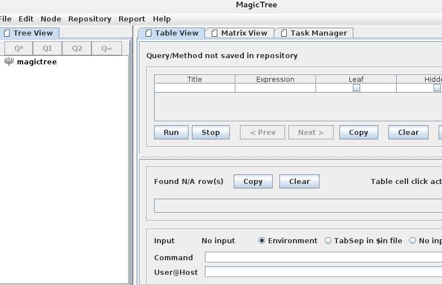Click the dotted split-pane divider handle
Screen dimensions: 442x285
point(291,157)
